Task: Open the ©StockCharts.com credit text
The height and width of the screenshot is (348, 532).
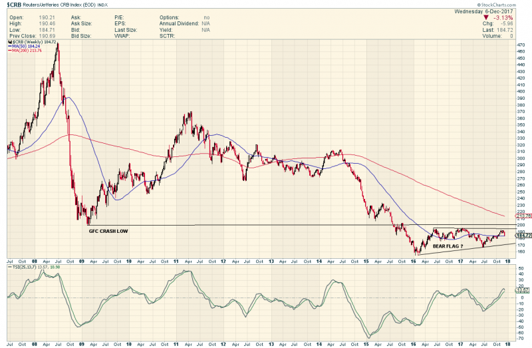Action: click(x=496, y=5)
